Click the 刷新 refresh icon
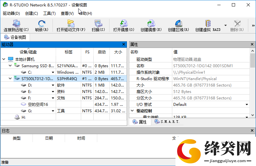Image resolution: width=256 pixels, height=166 pixels. (42, 23)
